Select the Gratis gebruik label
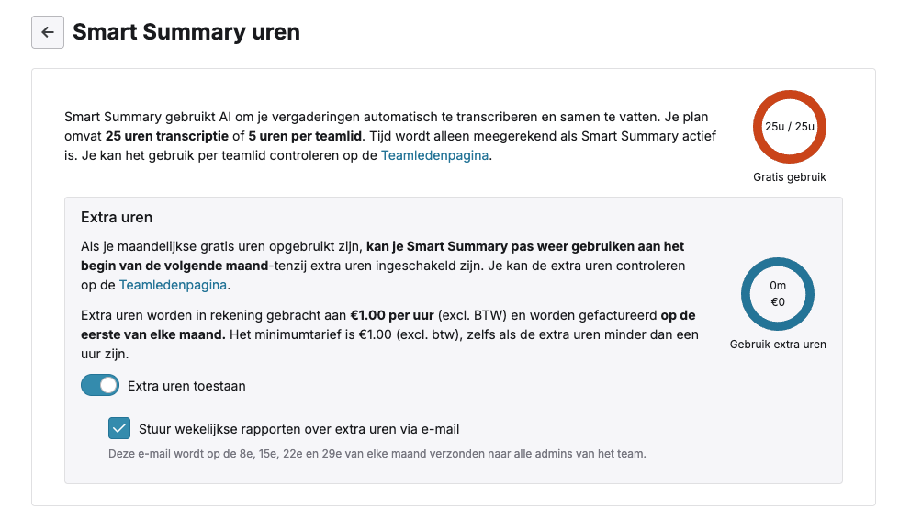The image size is (922, 532). click(x=790, y=177)
